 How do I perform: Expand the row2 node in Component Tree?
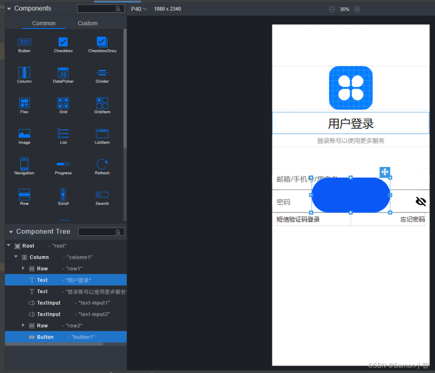(x=23, y=325)
